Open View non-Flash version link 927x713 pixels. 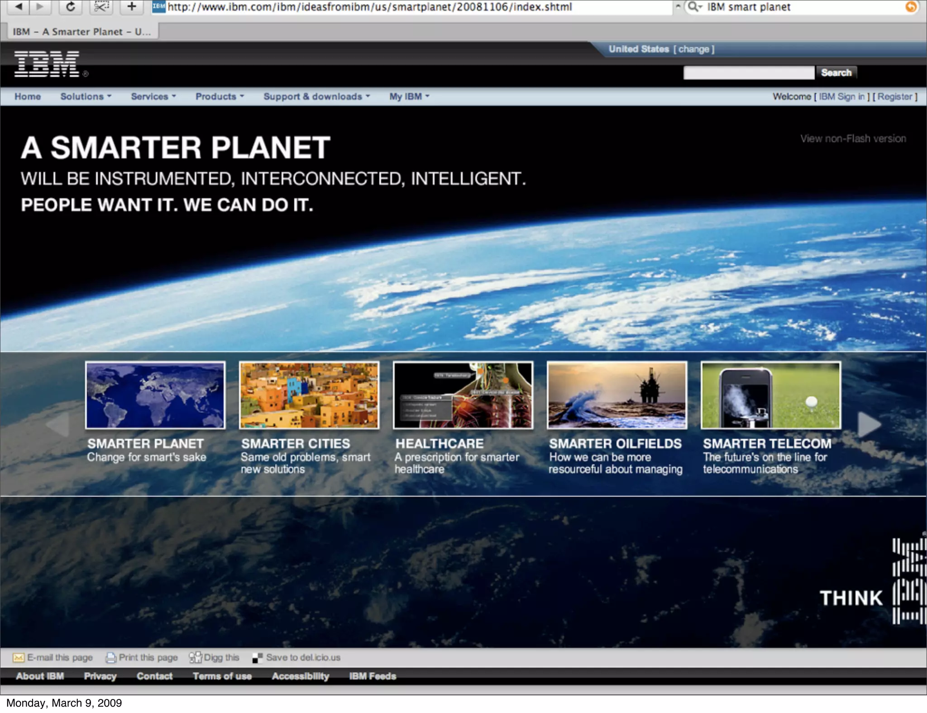[x=853, y=138]
